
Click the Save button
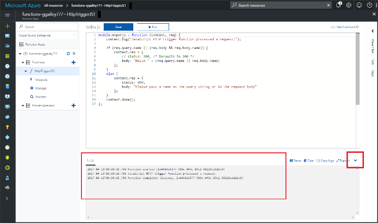(x=118, y=27)
